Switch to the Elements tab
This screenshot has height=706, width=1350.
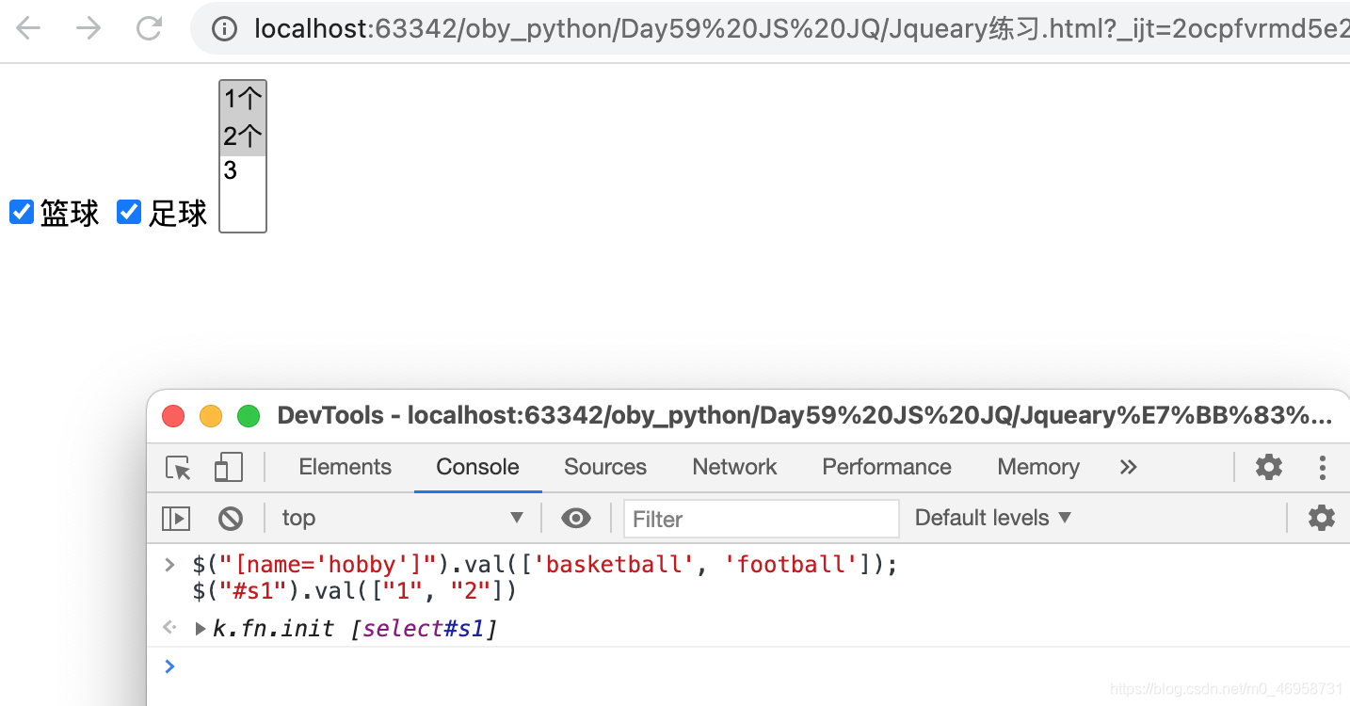click(345, 467)
